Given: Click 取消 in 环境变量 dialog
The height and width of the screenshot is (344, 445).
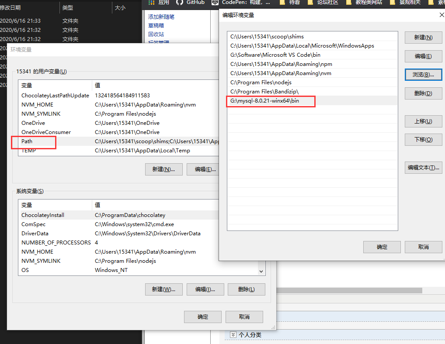Looking at the screenshot, I should [x=244, y=317].
